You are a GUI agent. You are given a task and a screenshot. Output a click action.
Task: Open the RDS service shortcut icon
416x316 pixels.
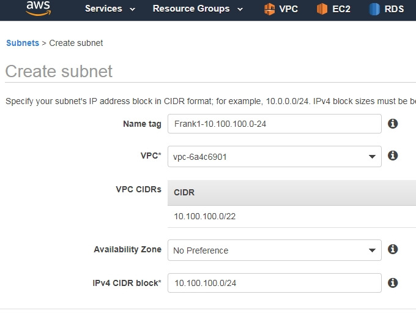pyautogui.click(x=374, y=9)
